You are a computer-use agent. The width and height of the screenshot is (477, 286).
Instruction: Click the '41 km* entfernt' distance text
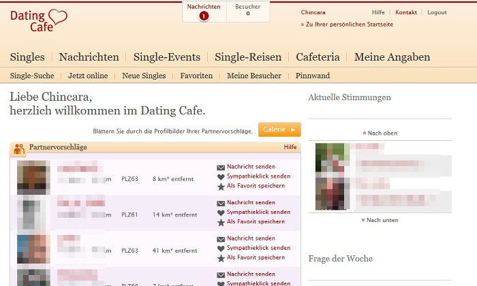tap(174, 251)
